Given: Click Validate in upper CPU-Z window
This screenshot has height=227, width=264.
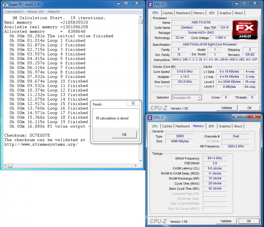Looking at the screenshot, I should pyautogui.click(x=227, y=108).
